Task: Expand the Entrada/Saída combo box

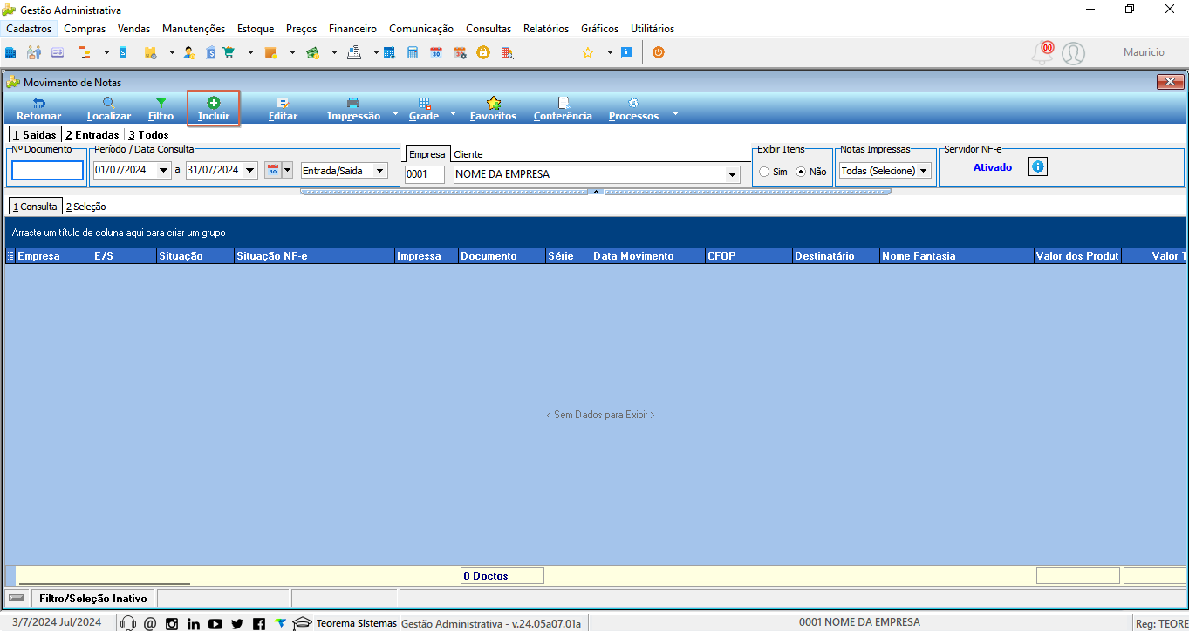Action: pos(344,171)
